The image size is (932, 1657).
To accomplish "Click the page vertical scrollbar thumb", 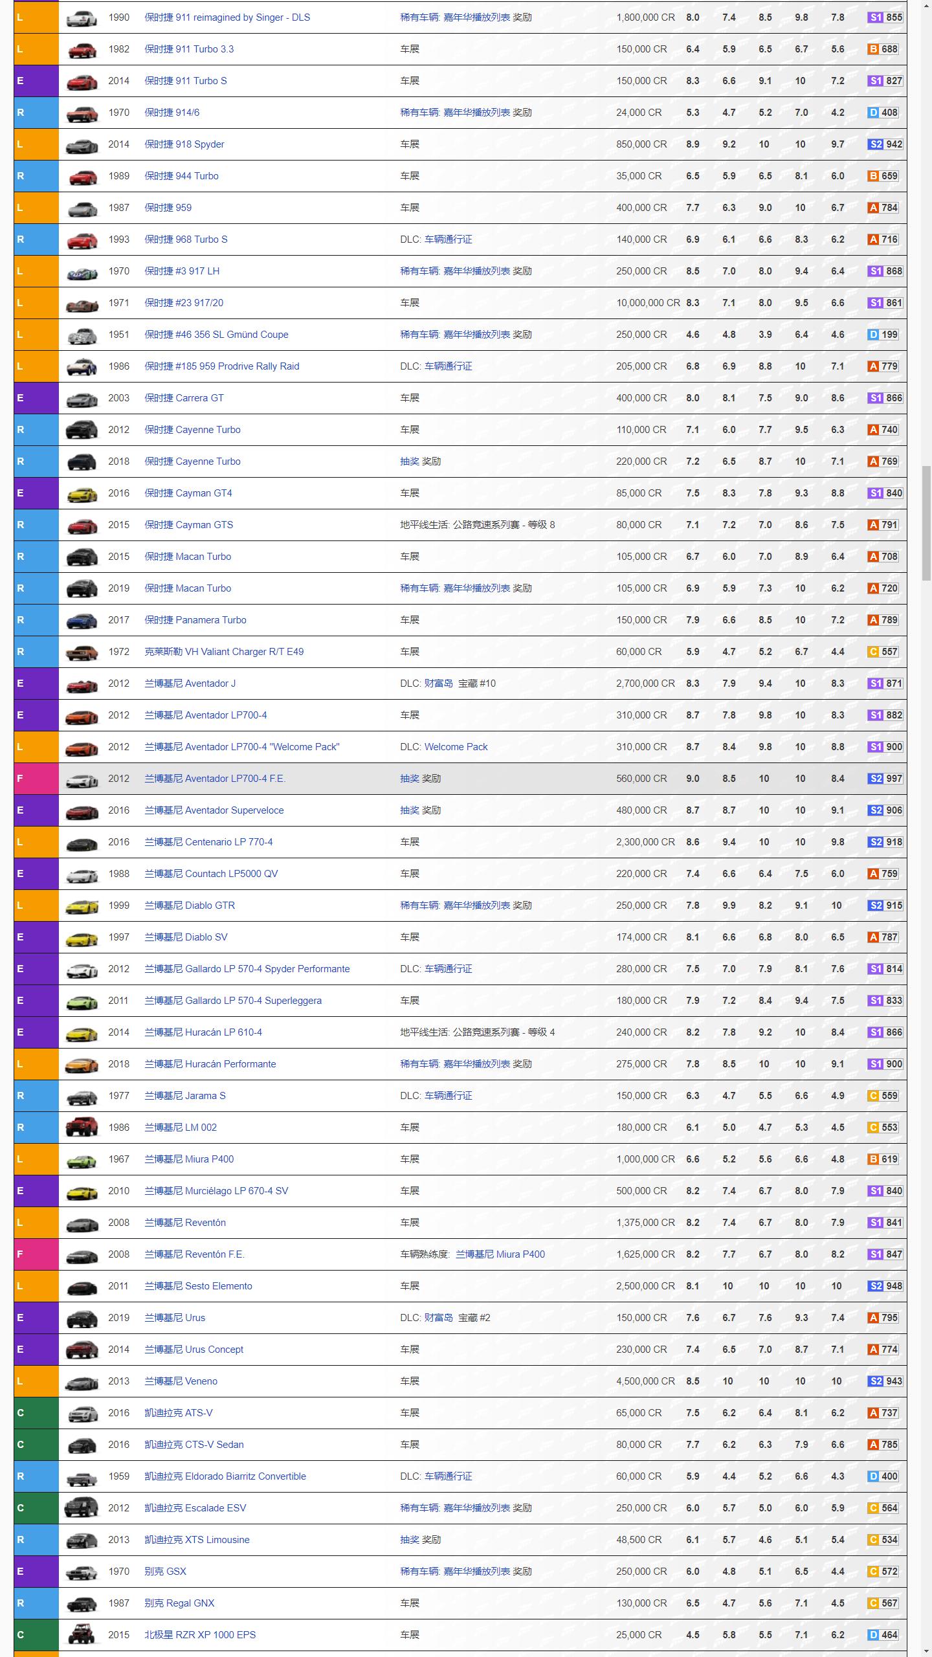I will [x=926, y=523].
